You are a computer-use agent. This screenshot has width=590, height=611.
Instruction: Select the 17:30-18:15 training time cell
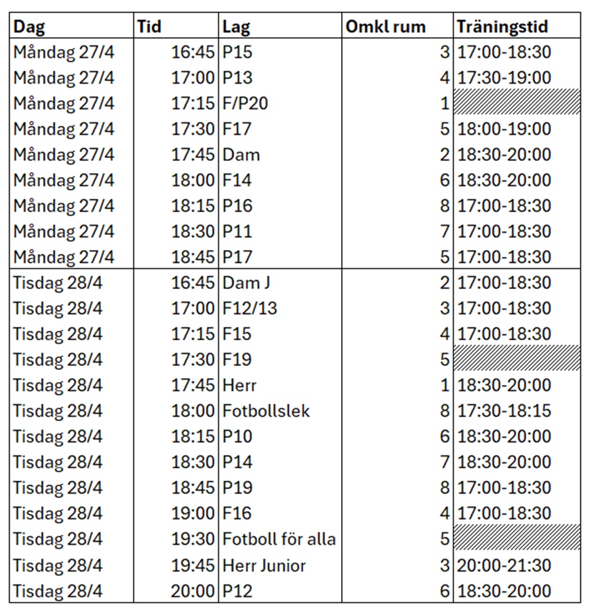[504, 411]
